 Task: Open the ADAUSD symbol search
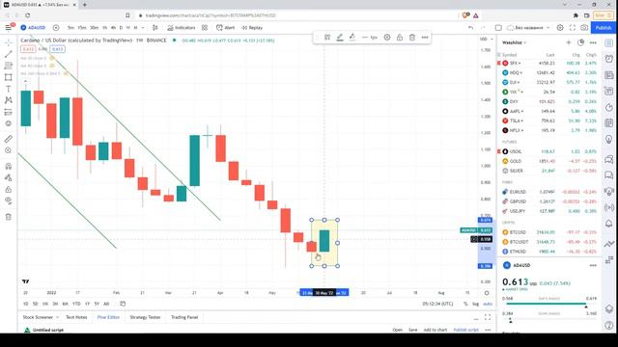[33, 28]
